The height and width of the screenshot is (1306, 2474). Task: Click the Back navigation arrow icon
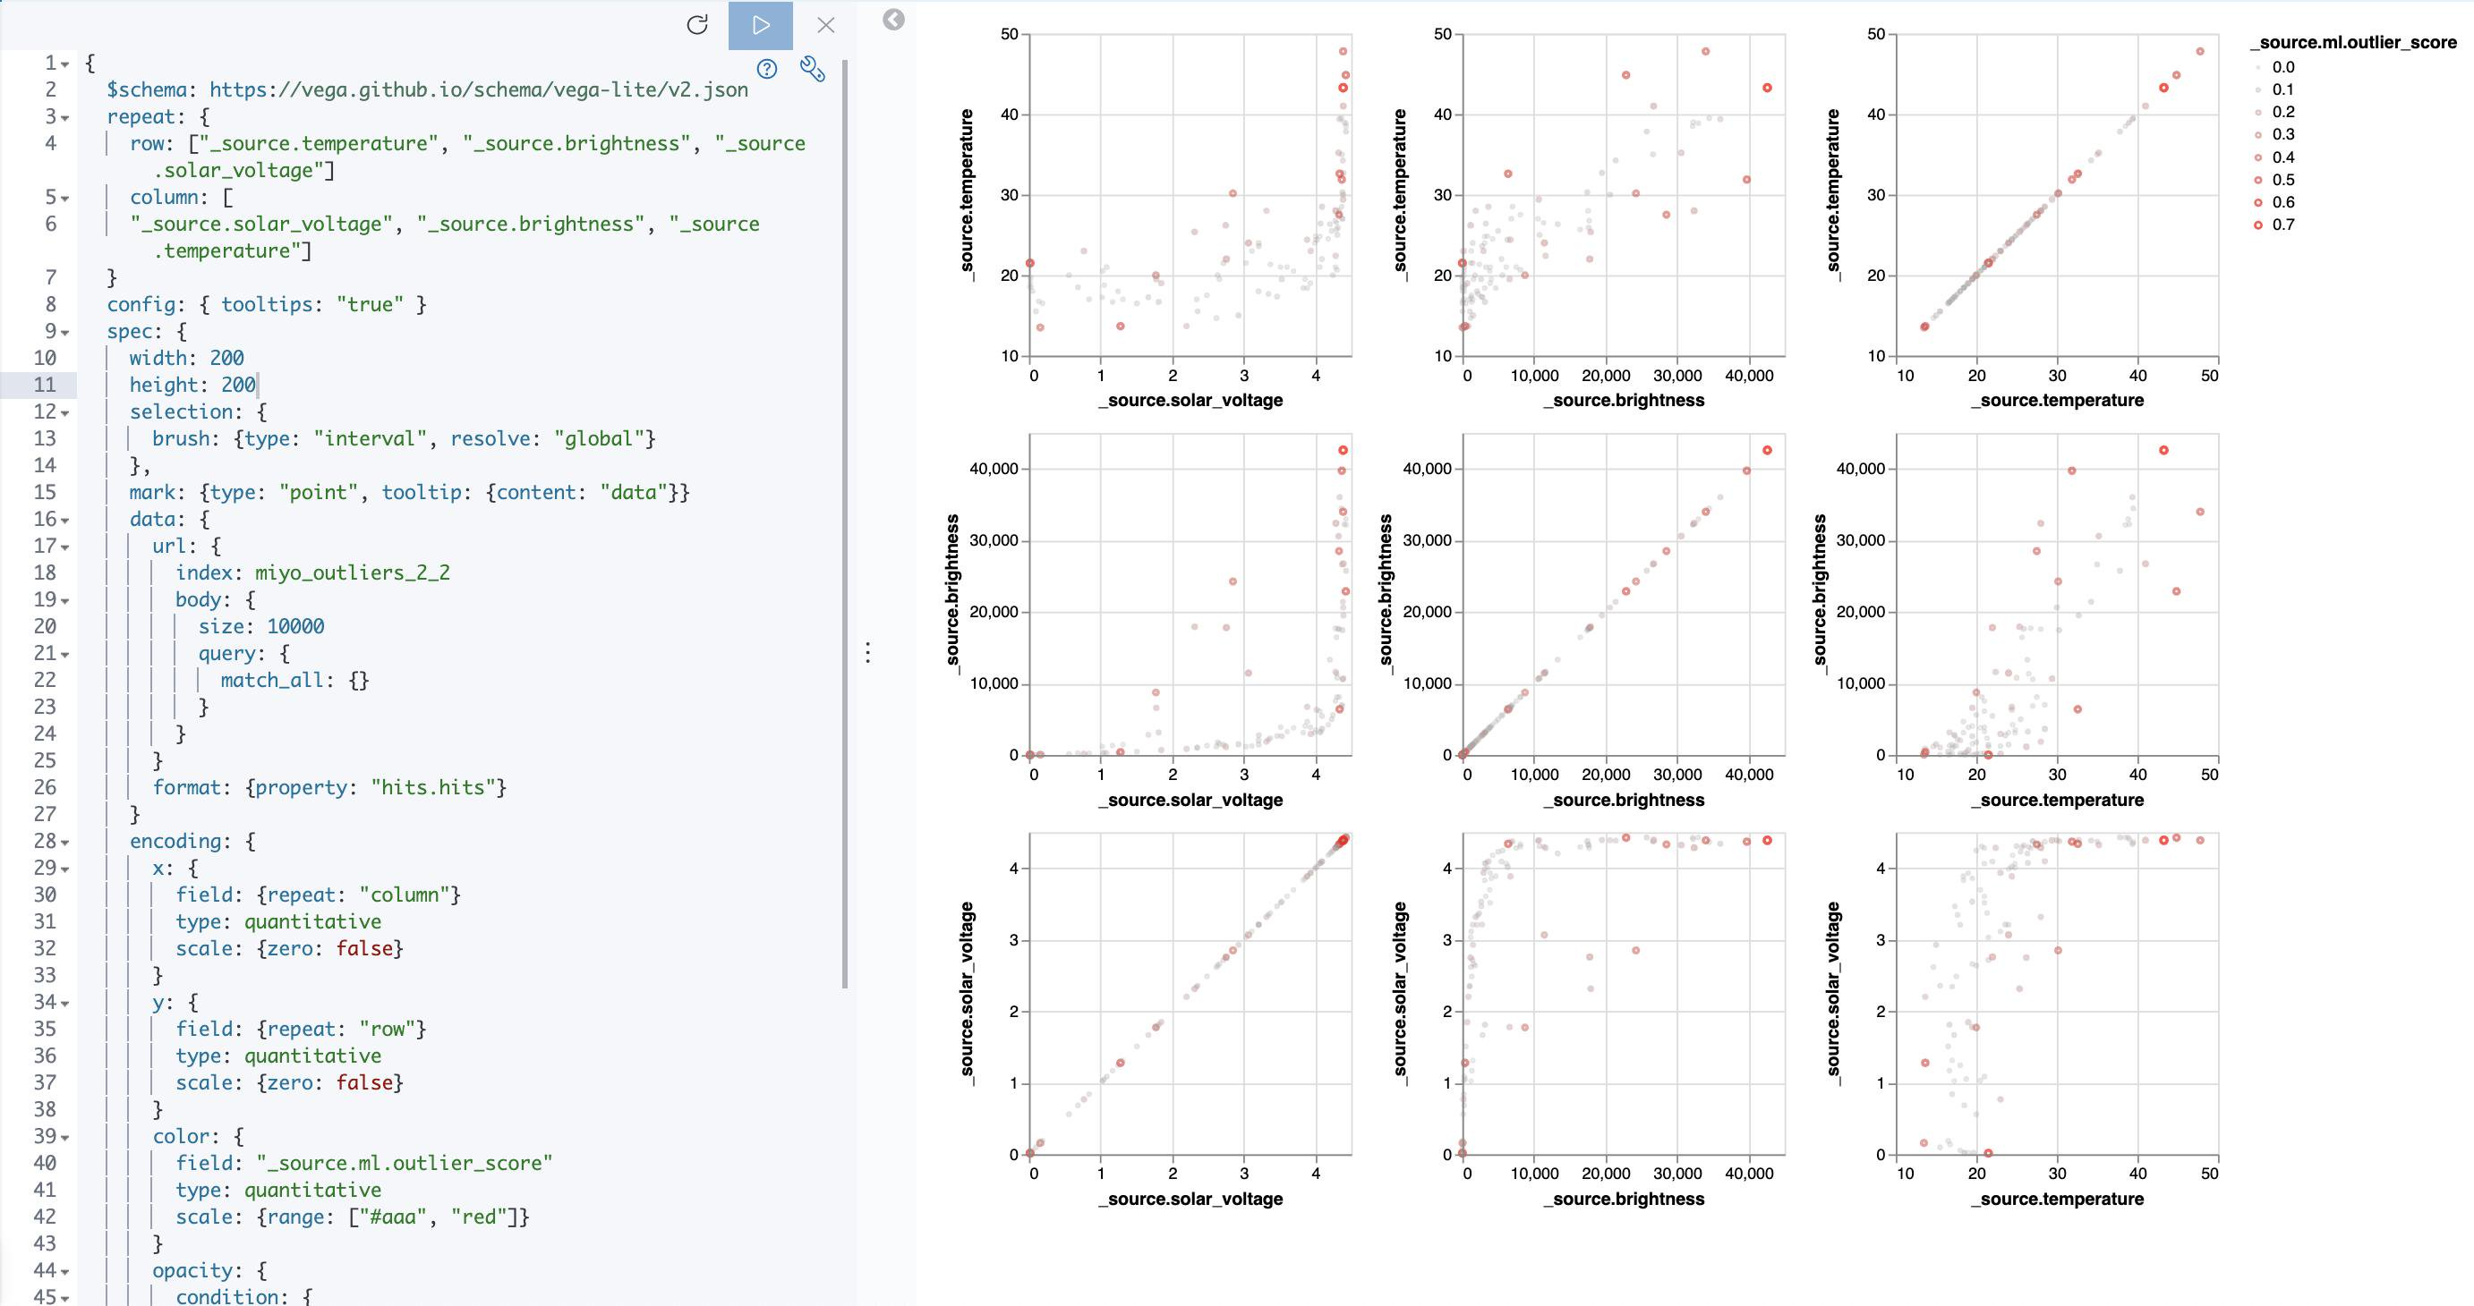coord(893,20)
